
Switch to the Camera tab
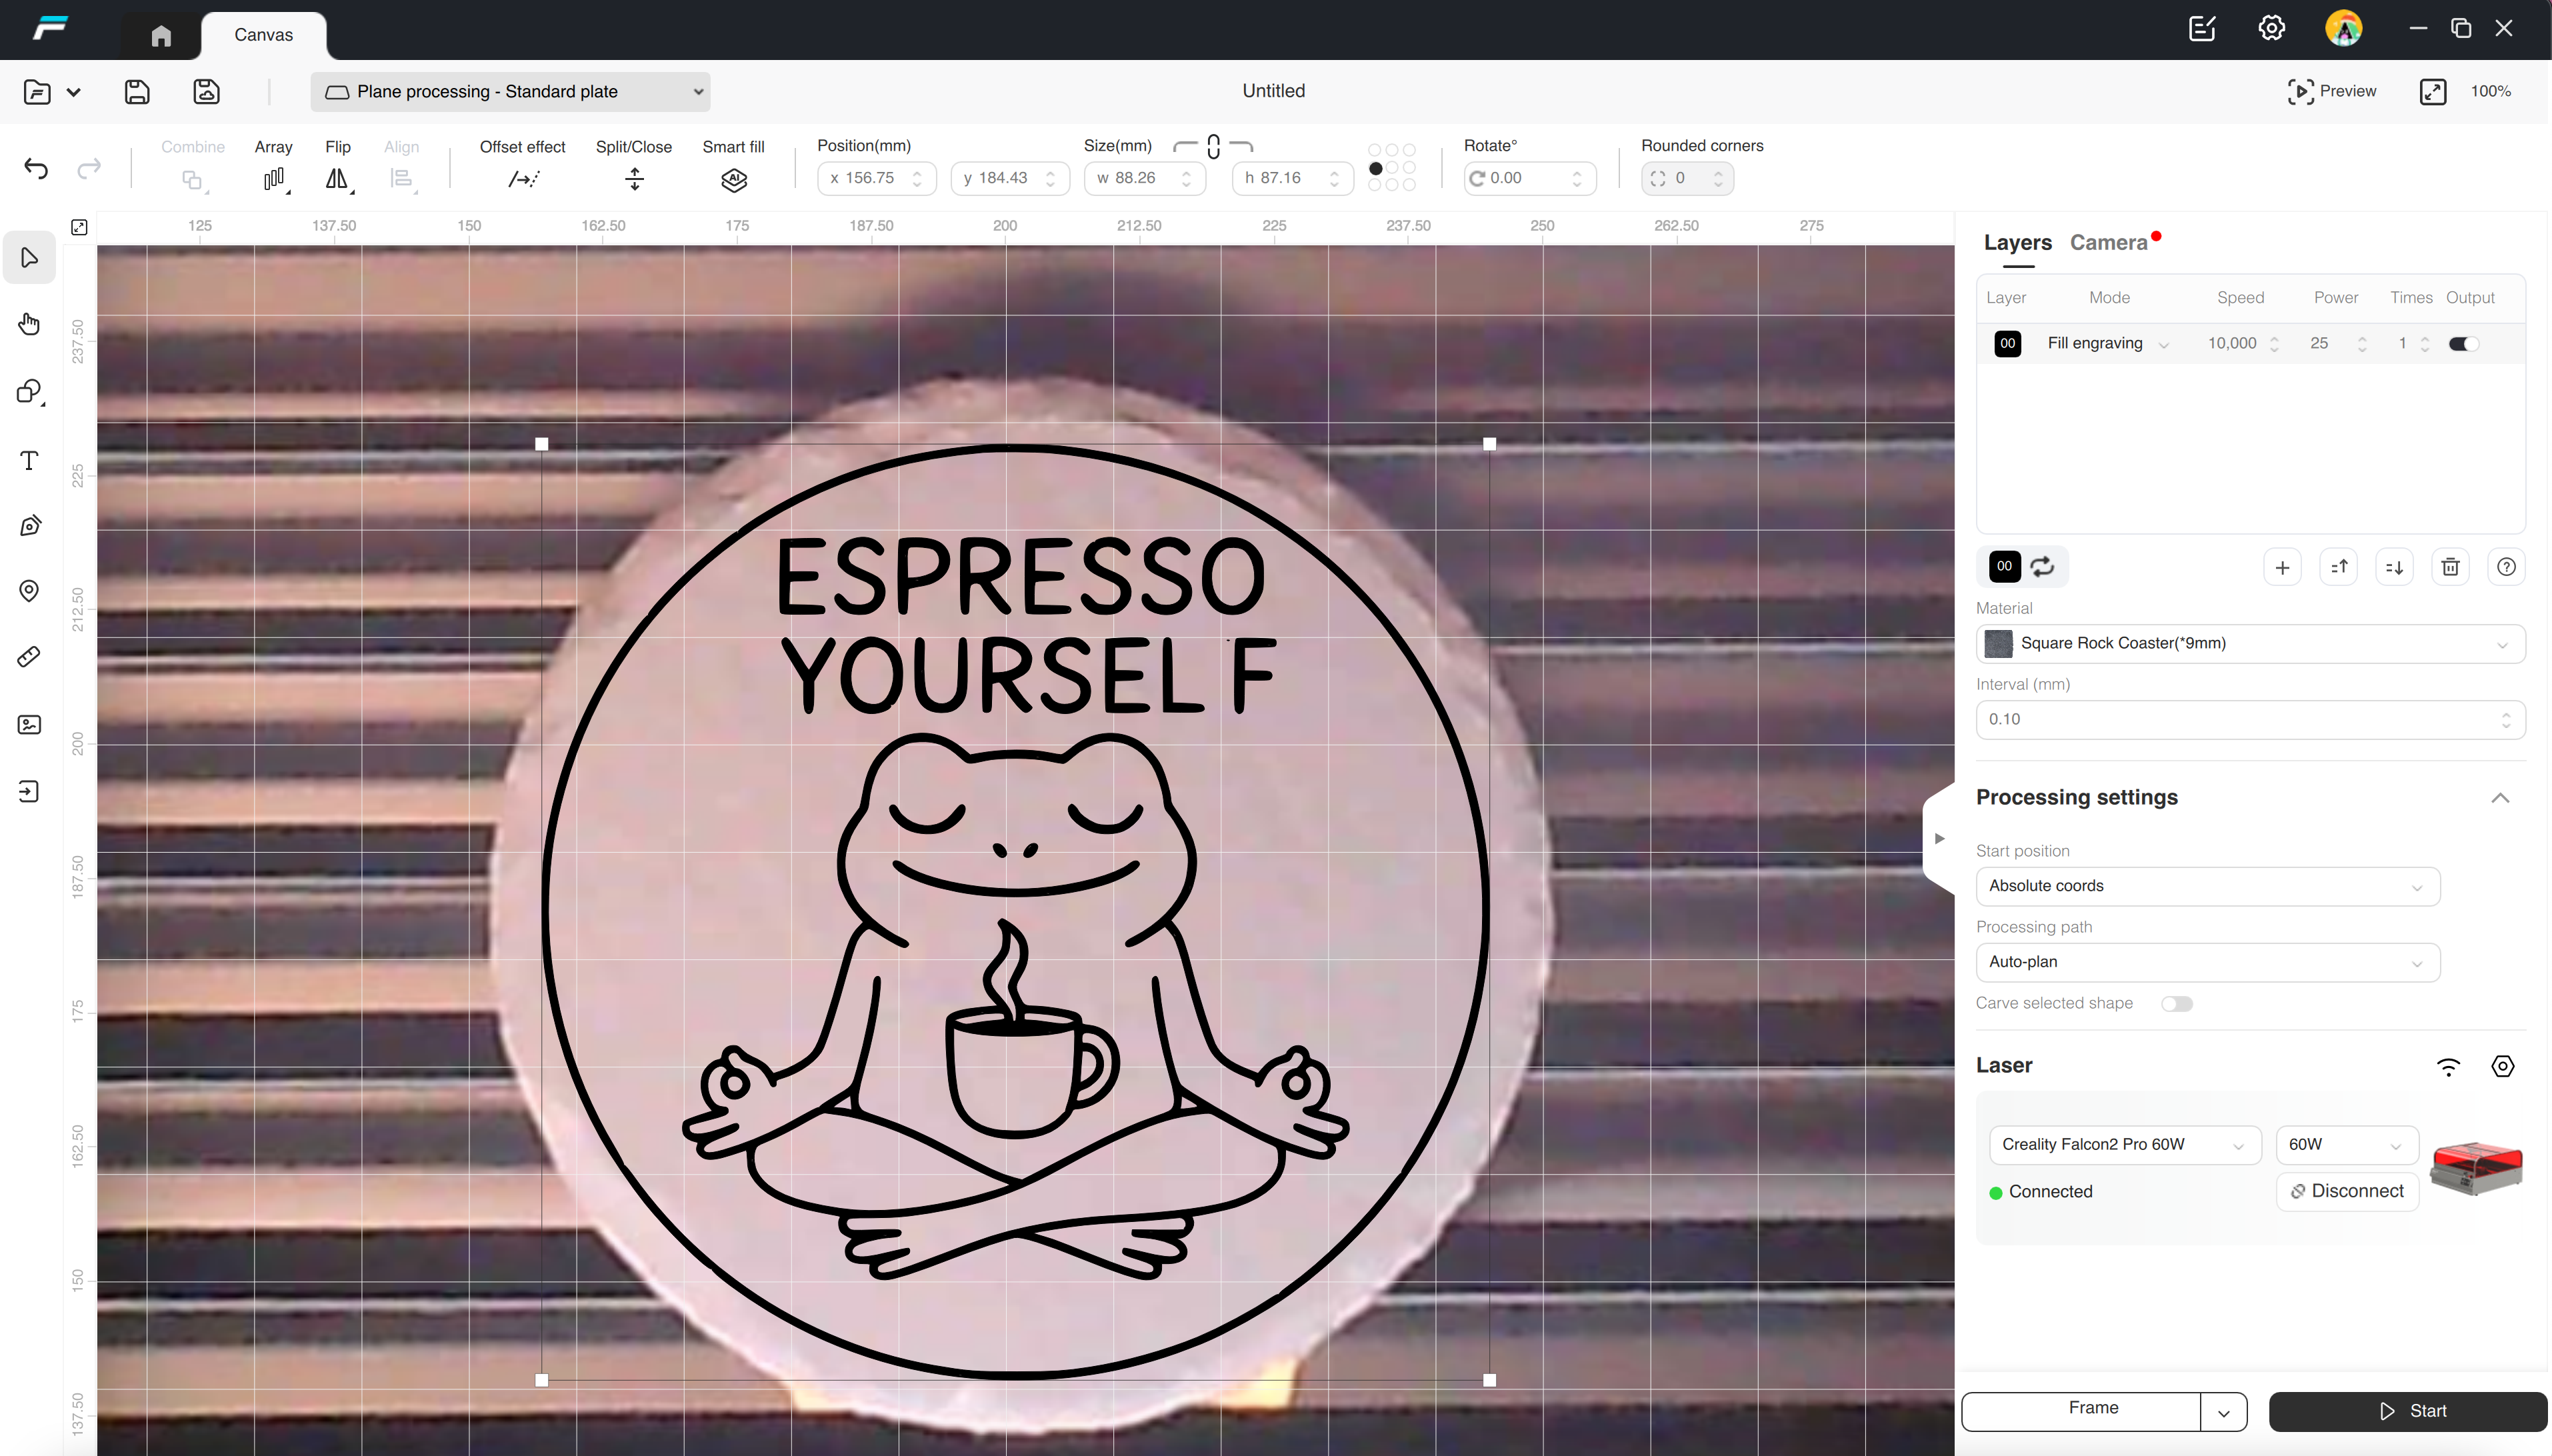pos(2108,243)
